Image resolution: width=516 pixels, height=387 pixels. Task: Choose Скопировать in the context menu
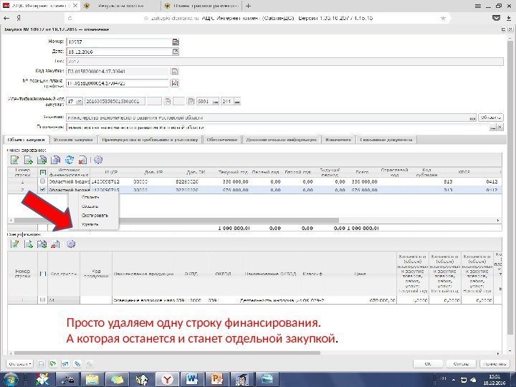tap(95, 215)
